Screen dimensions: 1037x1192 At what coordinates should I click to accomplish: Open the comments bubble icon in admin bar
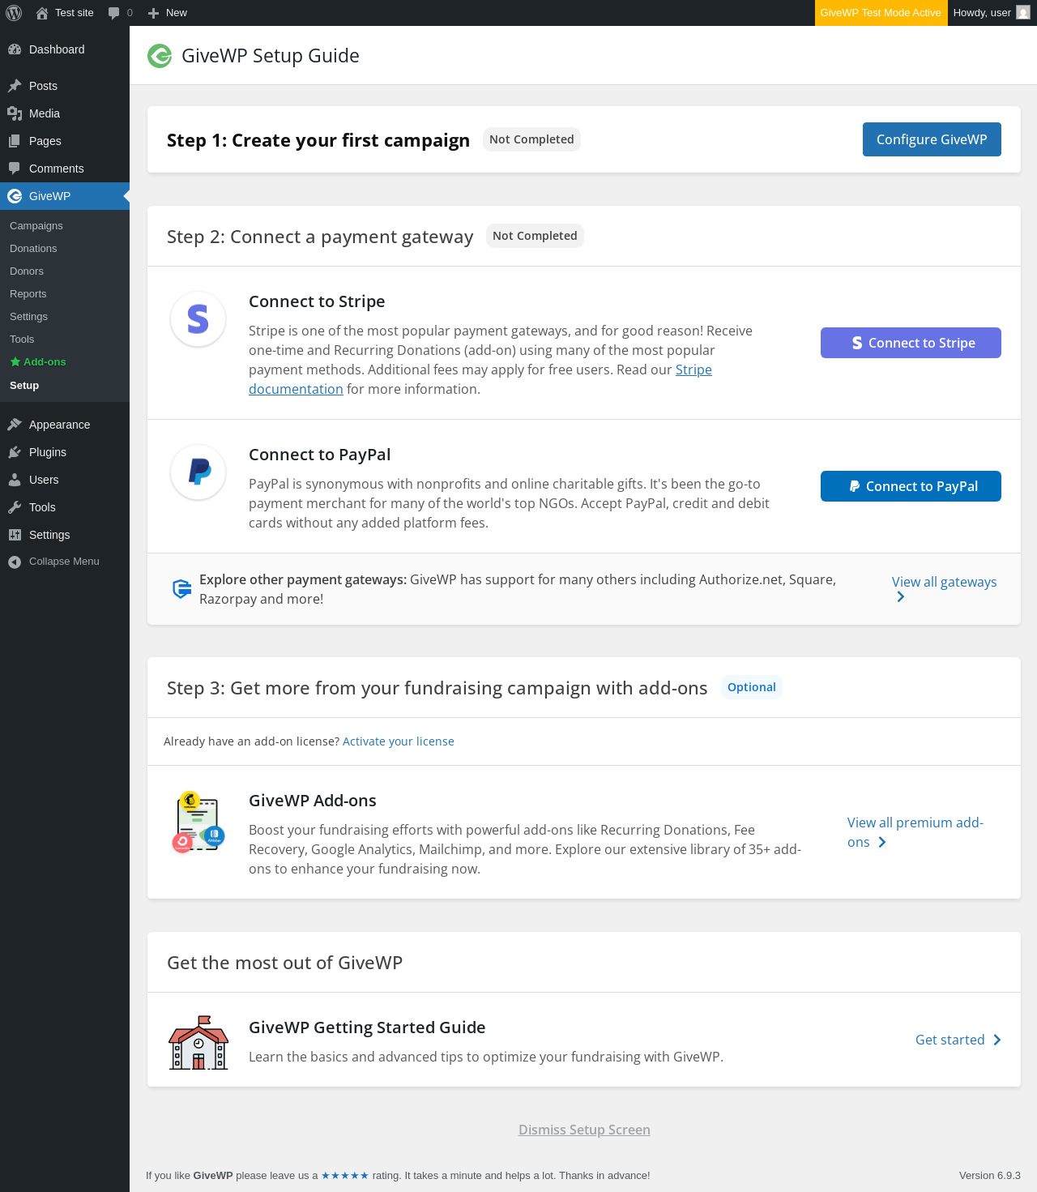[x=114, y=13]
